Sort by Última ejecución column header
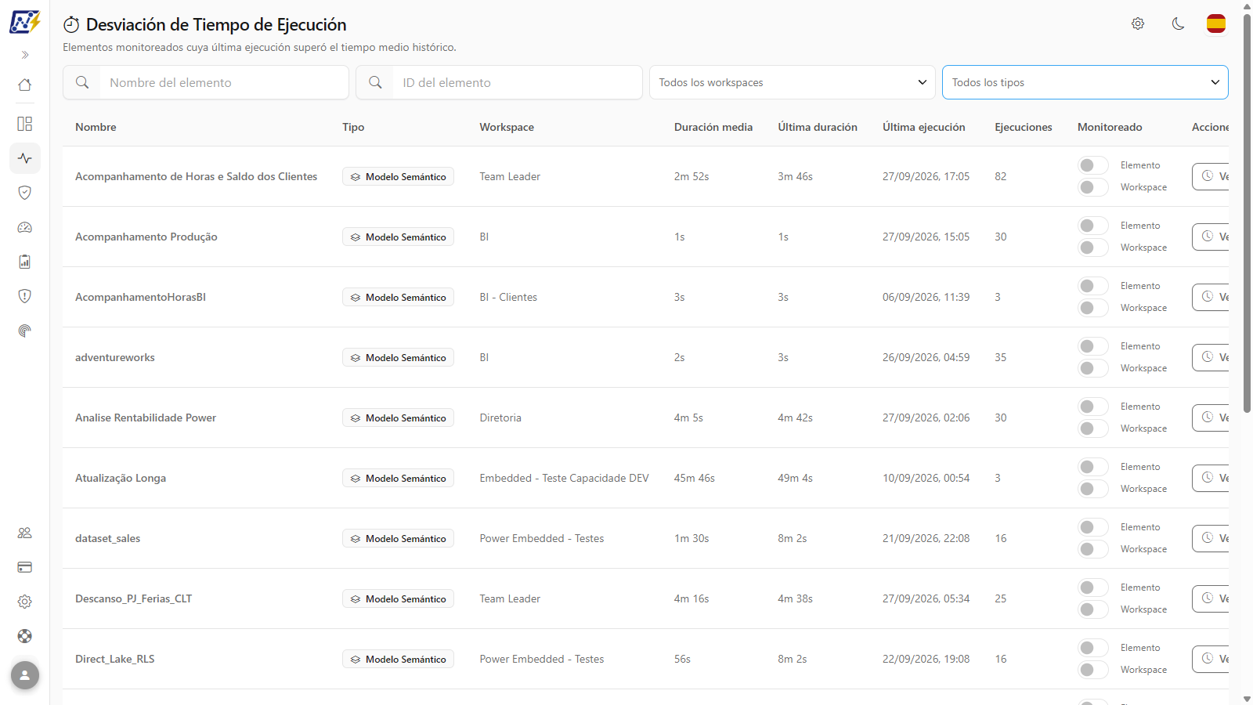The width and height of the screenshot is (1253, 705). pyautogui.click(x=924, y=127)
